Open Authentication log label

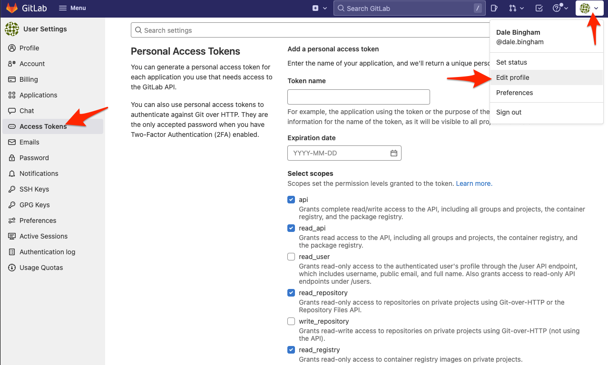47,252
